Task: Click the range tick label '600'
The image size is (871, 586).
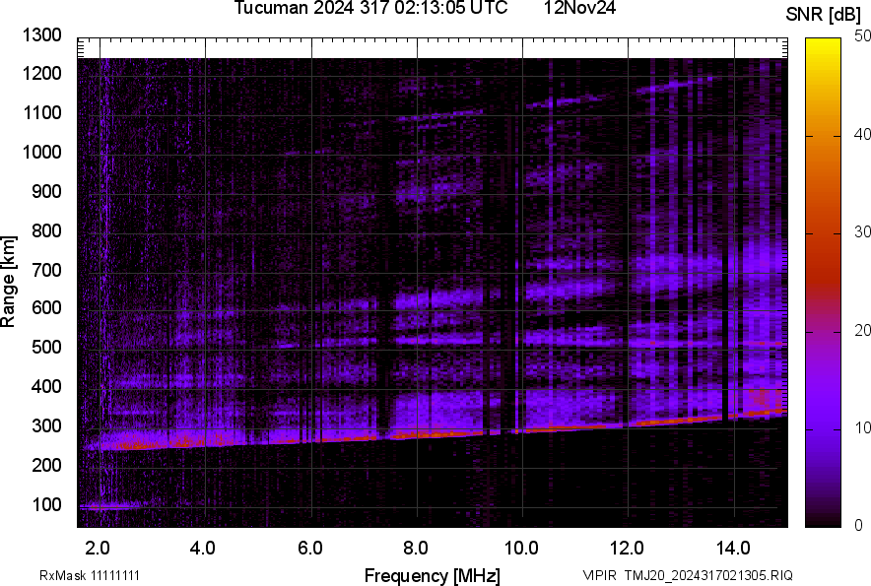Action: tap(46, 307)
